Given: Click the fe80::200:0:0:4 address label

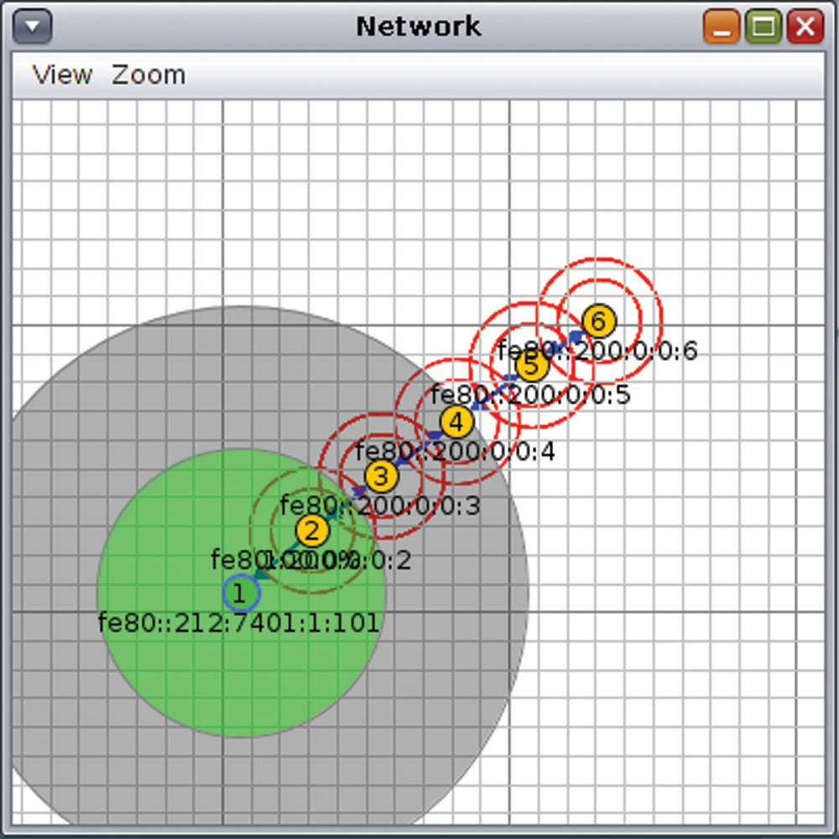Looking at the screenshot, I should coord(456,451).
